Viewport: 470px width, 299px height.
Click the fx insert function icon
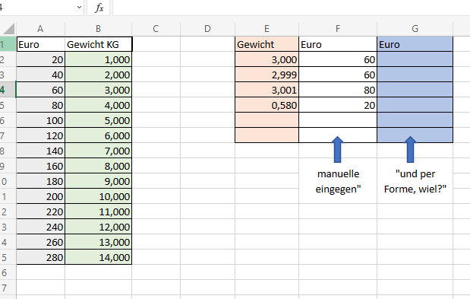click(99, 8)
